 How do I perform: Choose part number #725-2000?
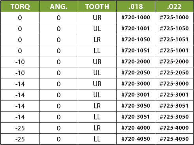[174, 61]
